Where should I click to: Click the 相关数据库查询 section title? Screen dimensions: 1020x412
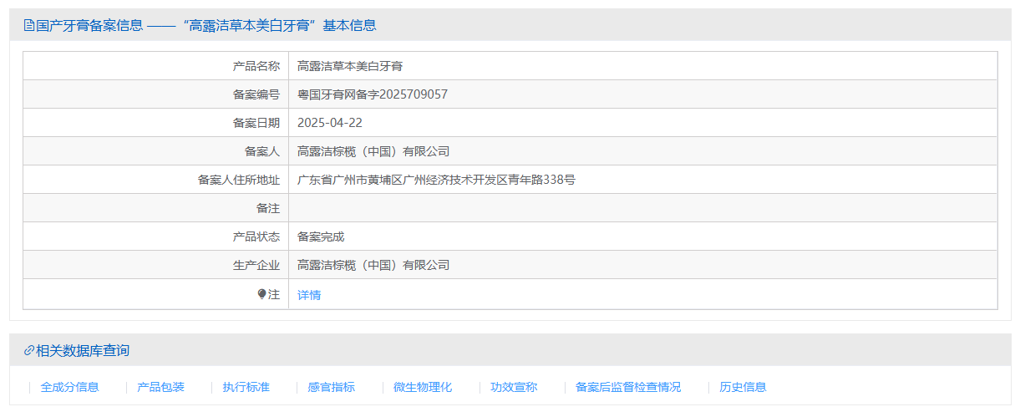point(83,350)
